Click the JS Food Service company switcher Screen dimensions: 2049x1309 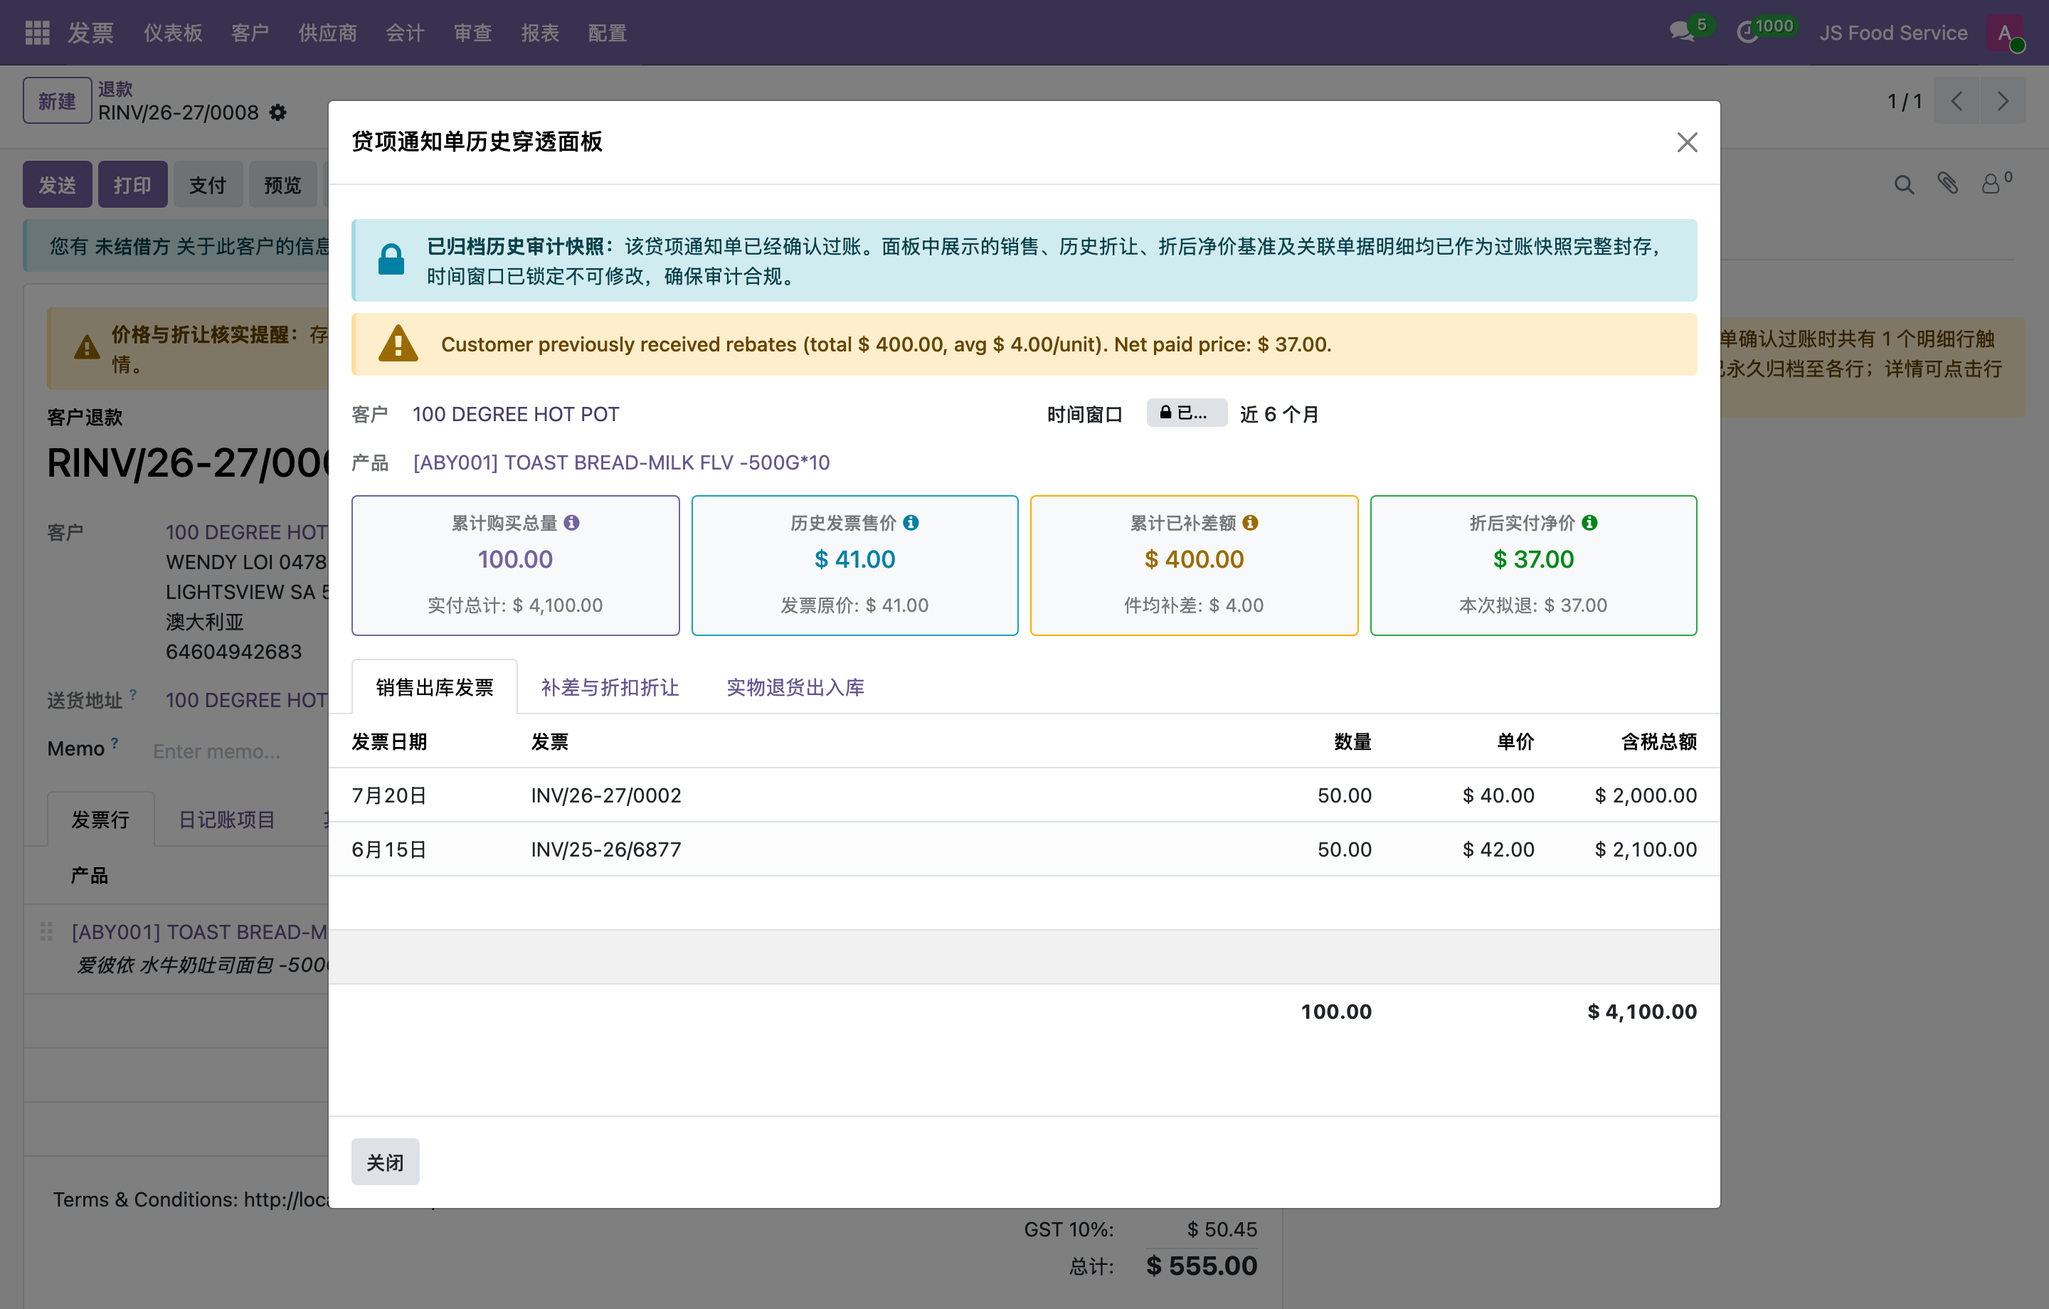click(x=1893, y=32)
